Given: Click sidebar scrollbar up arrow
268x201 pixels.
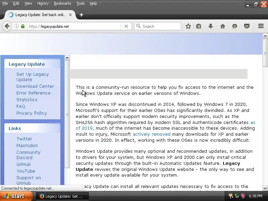Looking at the screenshot, I should (x=67, y=58).
